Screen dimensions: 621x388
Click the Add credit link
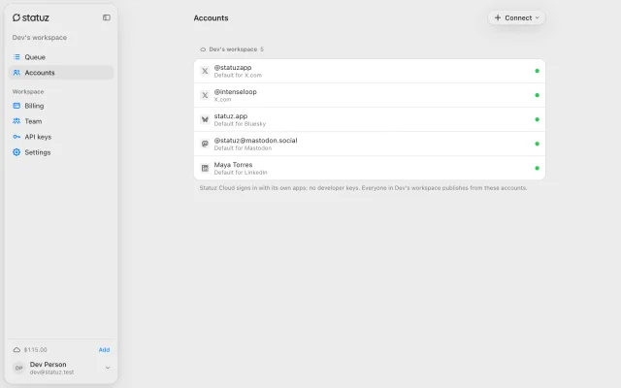pyautogui.click(x=104, y=349)
